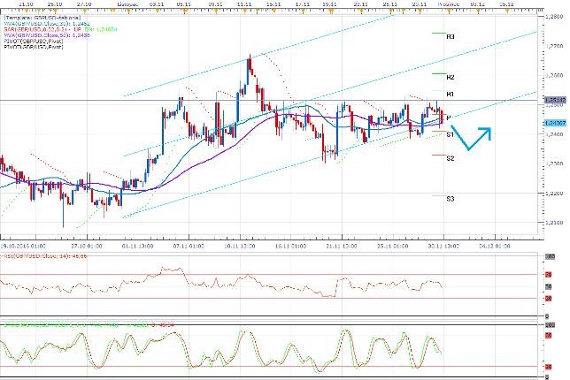Click the orange marker under 11.11 date

click(244, 11)
